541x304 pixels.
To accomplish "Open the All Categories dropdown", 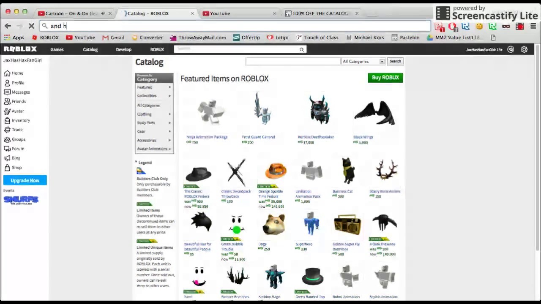I will 363,62.
